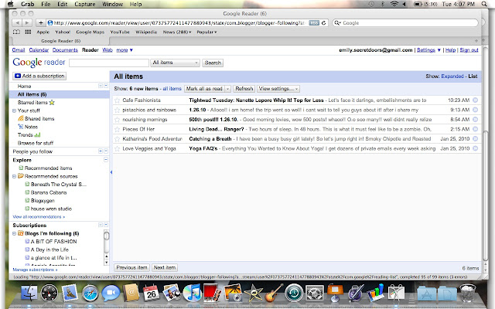Click the Search button
Screen dimensions: 495x309
tap(213, 63)
